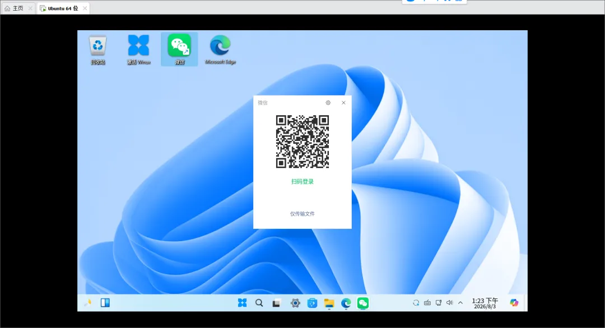Open the widgets panel icon in taskbar
The height and width of the screenshot is (328, 605).
(x=105, y=303)
